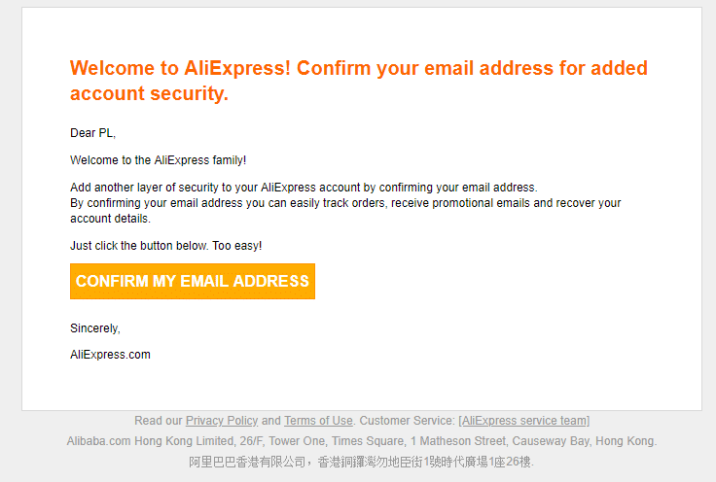The height and width of the screenshot is (482, 716).
Task: Click 'Just click the button below' text
Action: tap(165, 246)
